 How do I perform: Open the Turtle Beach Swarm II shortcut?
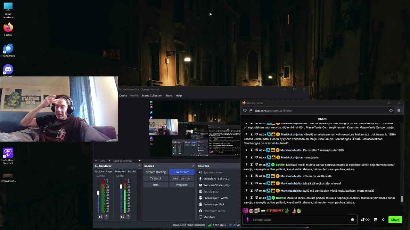pos(8,156)
